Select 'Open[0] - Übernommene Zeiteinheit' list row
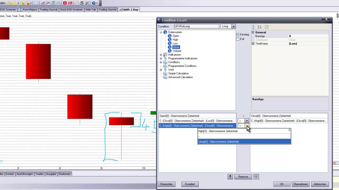Image resolution: width=339 pixels, height=190 pixels. (197, 116)
